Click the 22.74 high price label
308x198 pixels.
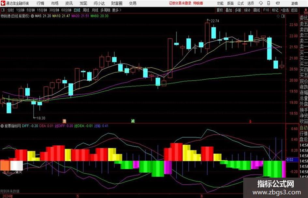pyautogui.click(x=215, y=21)
